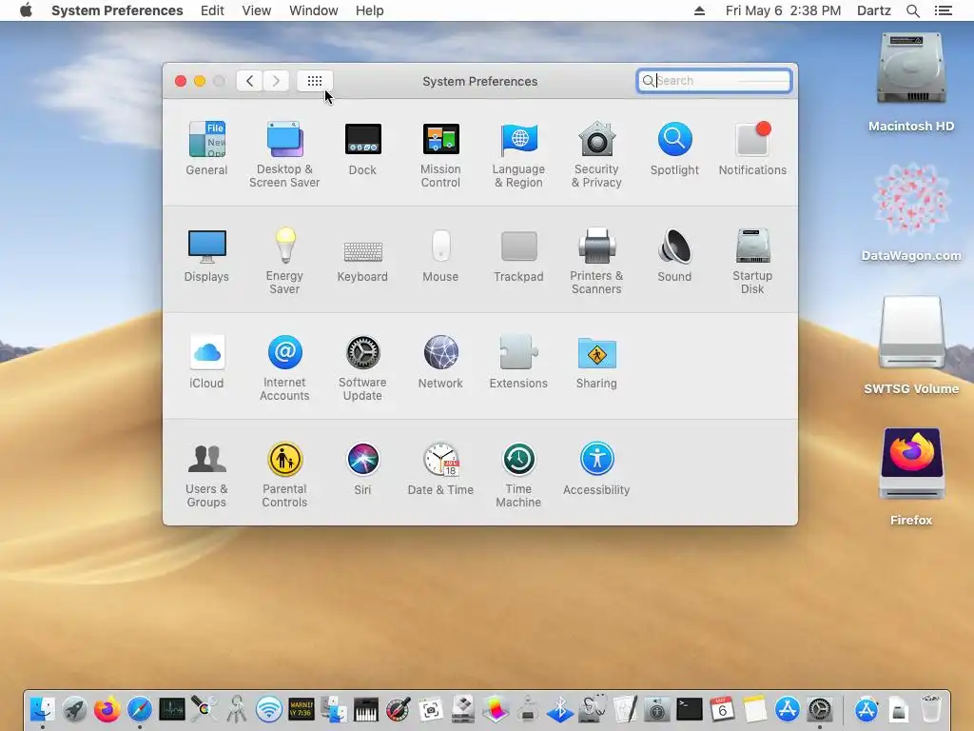The height and width of the screenshot is (731, 974).
Task: Open Software Update preferences
Action: point(362,368)
